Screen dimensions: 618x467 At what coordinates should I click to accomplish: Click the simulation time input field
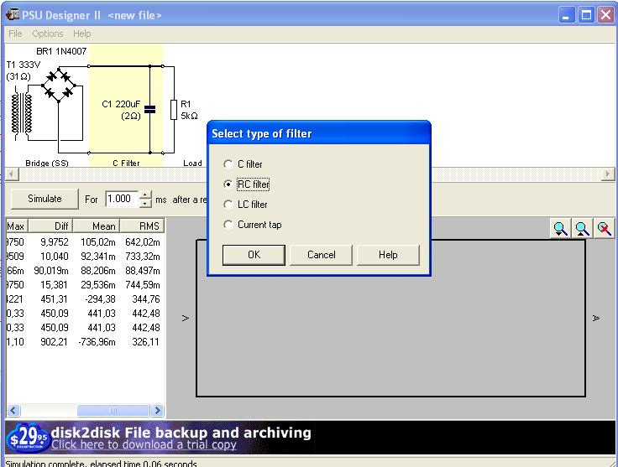pos(121,200)
